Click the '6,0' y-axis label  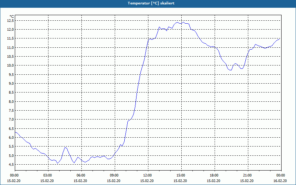tap(11, 137)
